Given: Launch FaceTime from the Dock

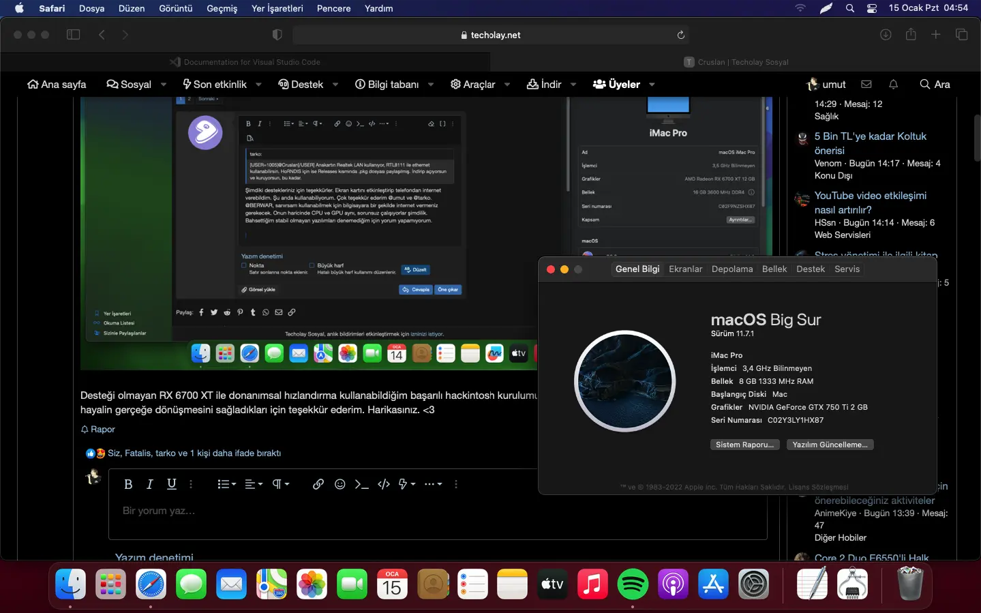Looking at the screenshot, I should point(352,584).
